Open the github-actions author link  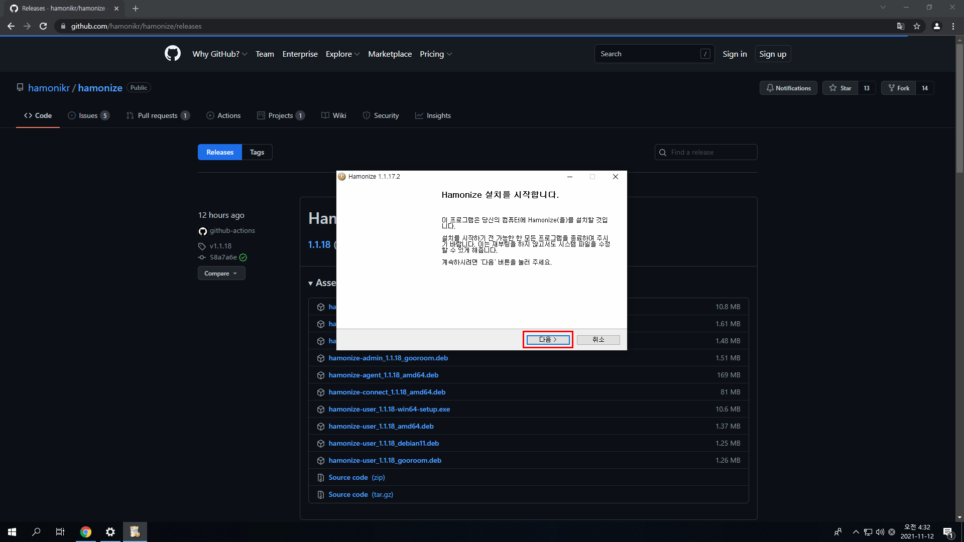[232, 231]
